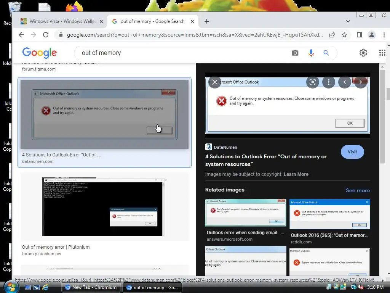Click the 3:10 PM taskbar clock
This screenshot has width=390, height=293.
click(375, 287)
